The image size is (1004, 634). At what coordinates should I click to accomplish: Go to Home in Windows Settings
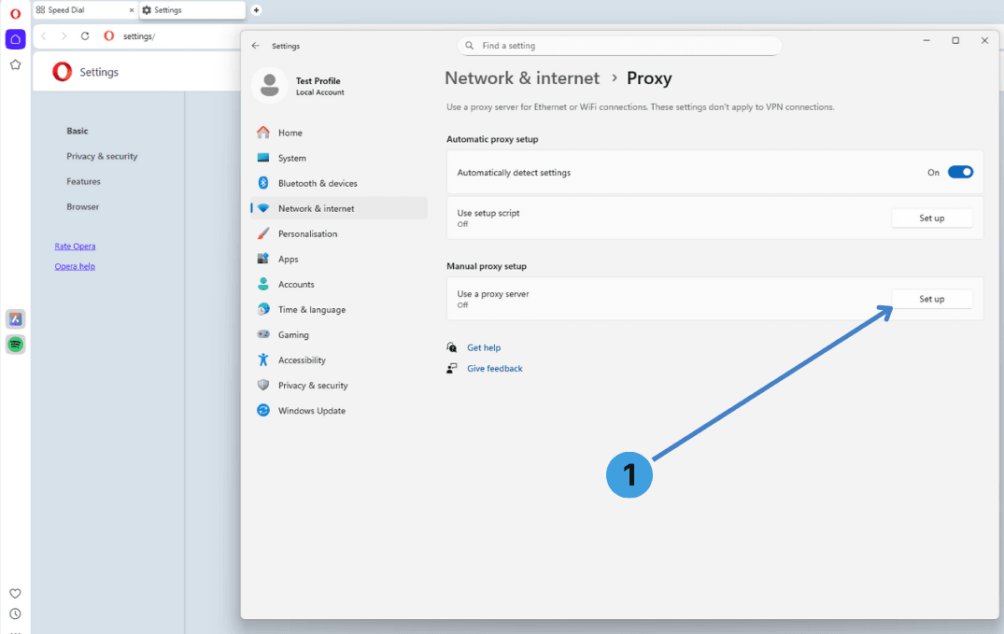pyautogui.click(x=339, y=133)
